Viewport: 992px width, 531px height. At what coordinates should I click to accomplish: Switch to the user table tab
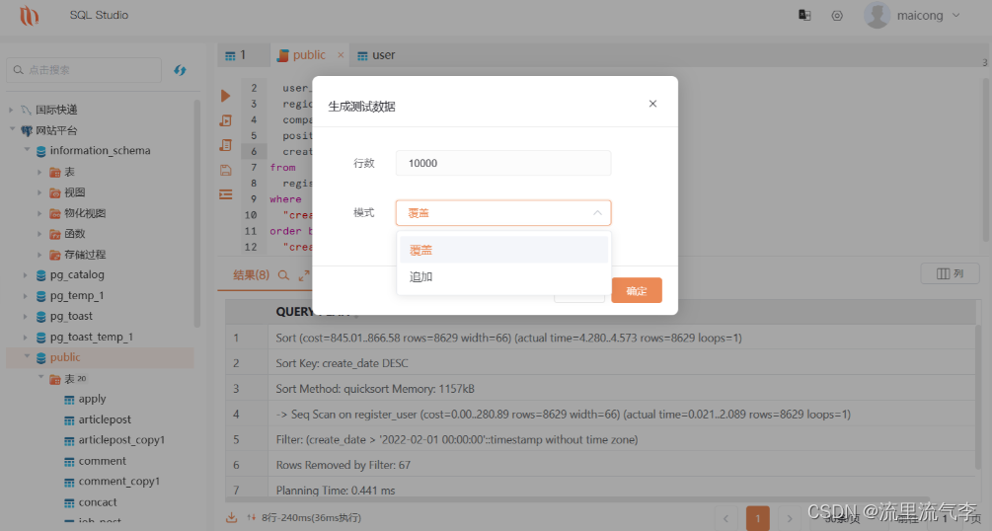click(x=376, y=55)
